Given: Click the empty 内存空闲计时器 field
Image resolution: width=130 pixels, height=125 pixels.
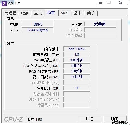Looking at the screenshot, I should pos(76,94).
